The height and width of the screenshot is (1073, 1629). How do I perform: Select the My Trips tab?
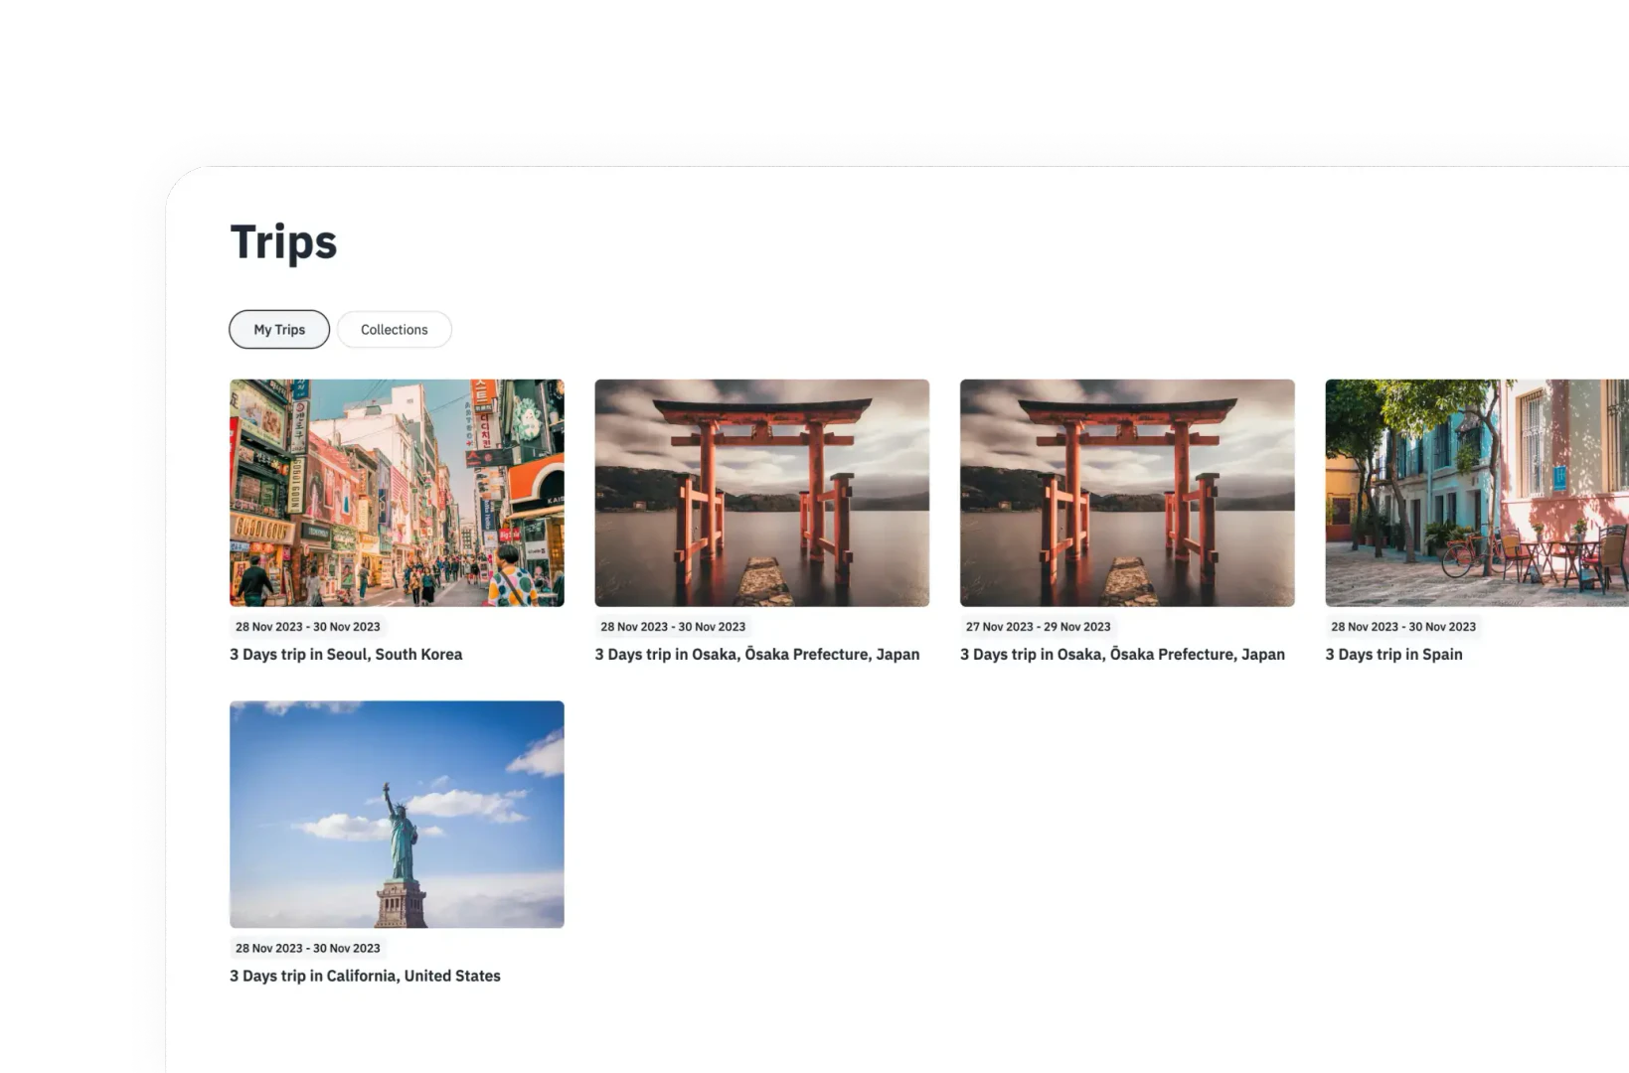coord(278,329)
